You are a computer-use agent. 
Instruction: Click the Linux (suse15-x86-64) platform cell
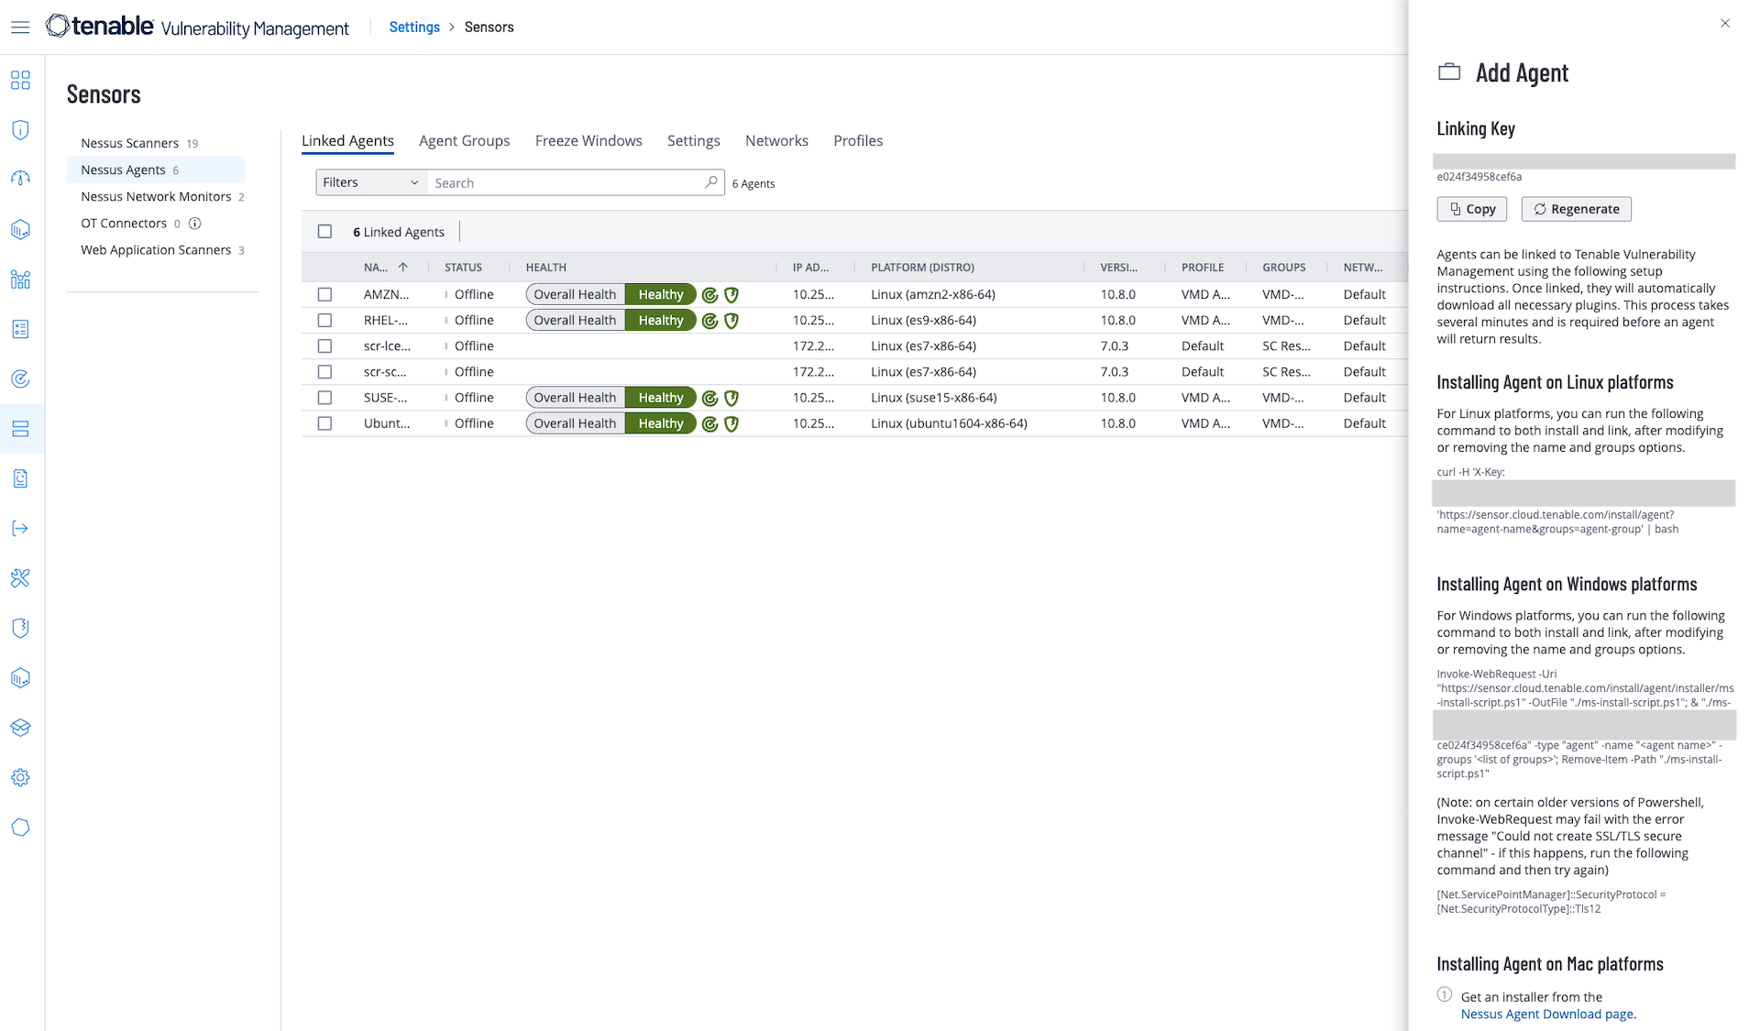point(933,398)
